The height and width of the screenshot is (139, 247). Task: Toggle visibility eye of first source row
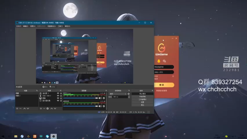tap(58, 93)
